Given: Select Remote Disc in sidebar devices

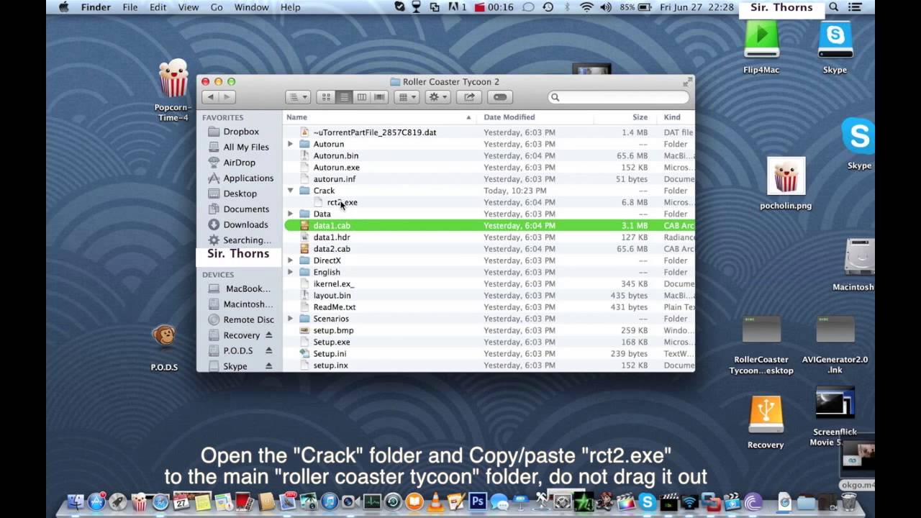Looking at the screenshot, I should pyautogui.click(x=248, y=319).
